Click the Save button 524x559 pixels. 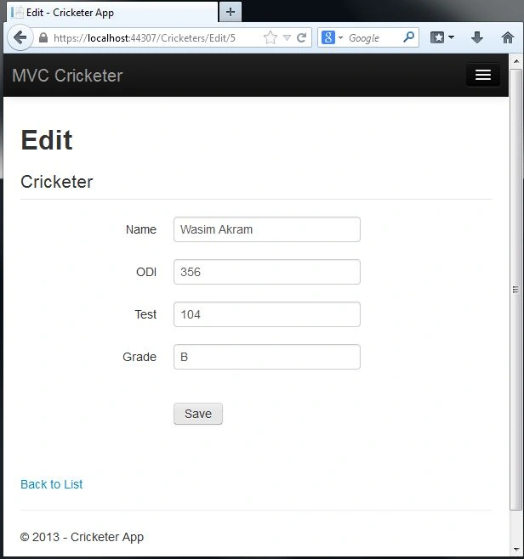[x=198, y=414]
